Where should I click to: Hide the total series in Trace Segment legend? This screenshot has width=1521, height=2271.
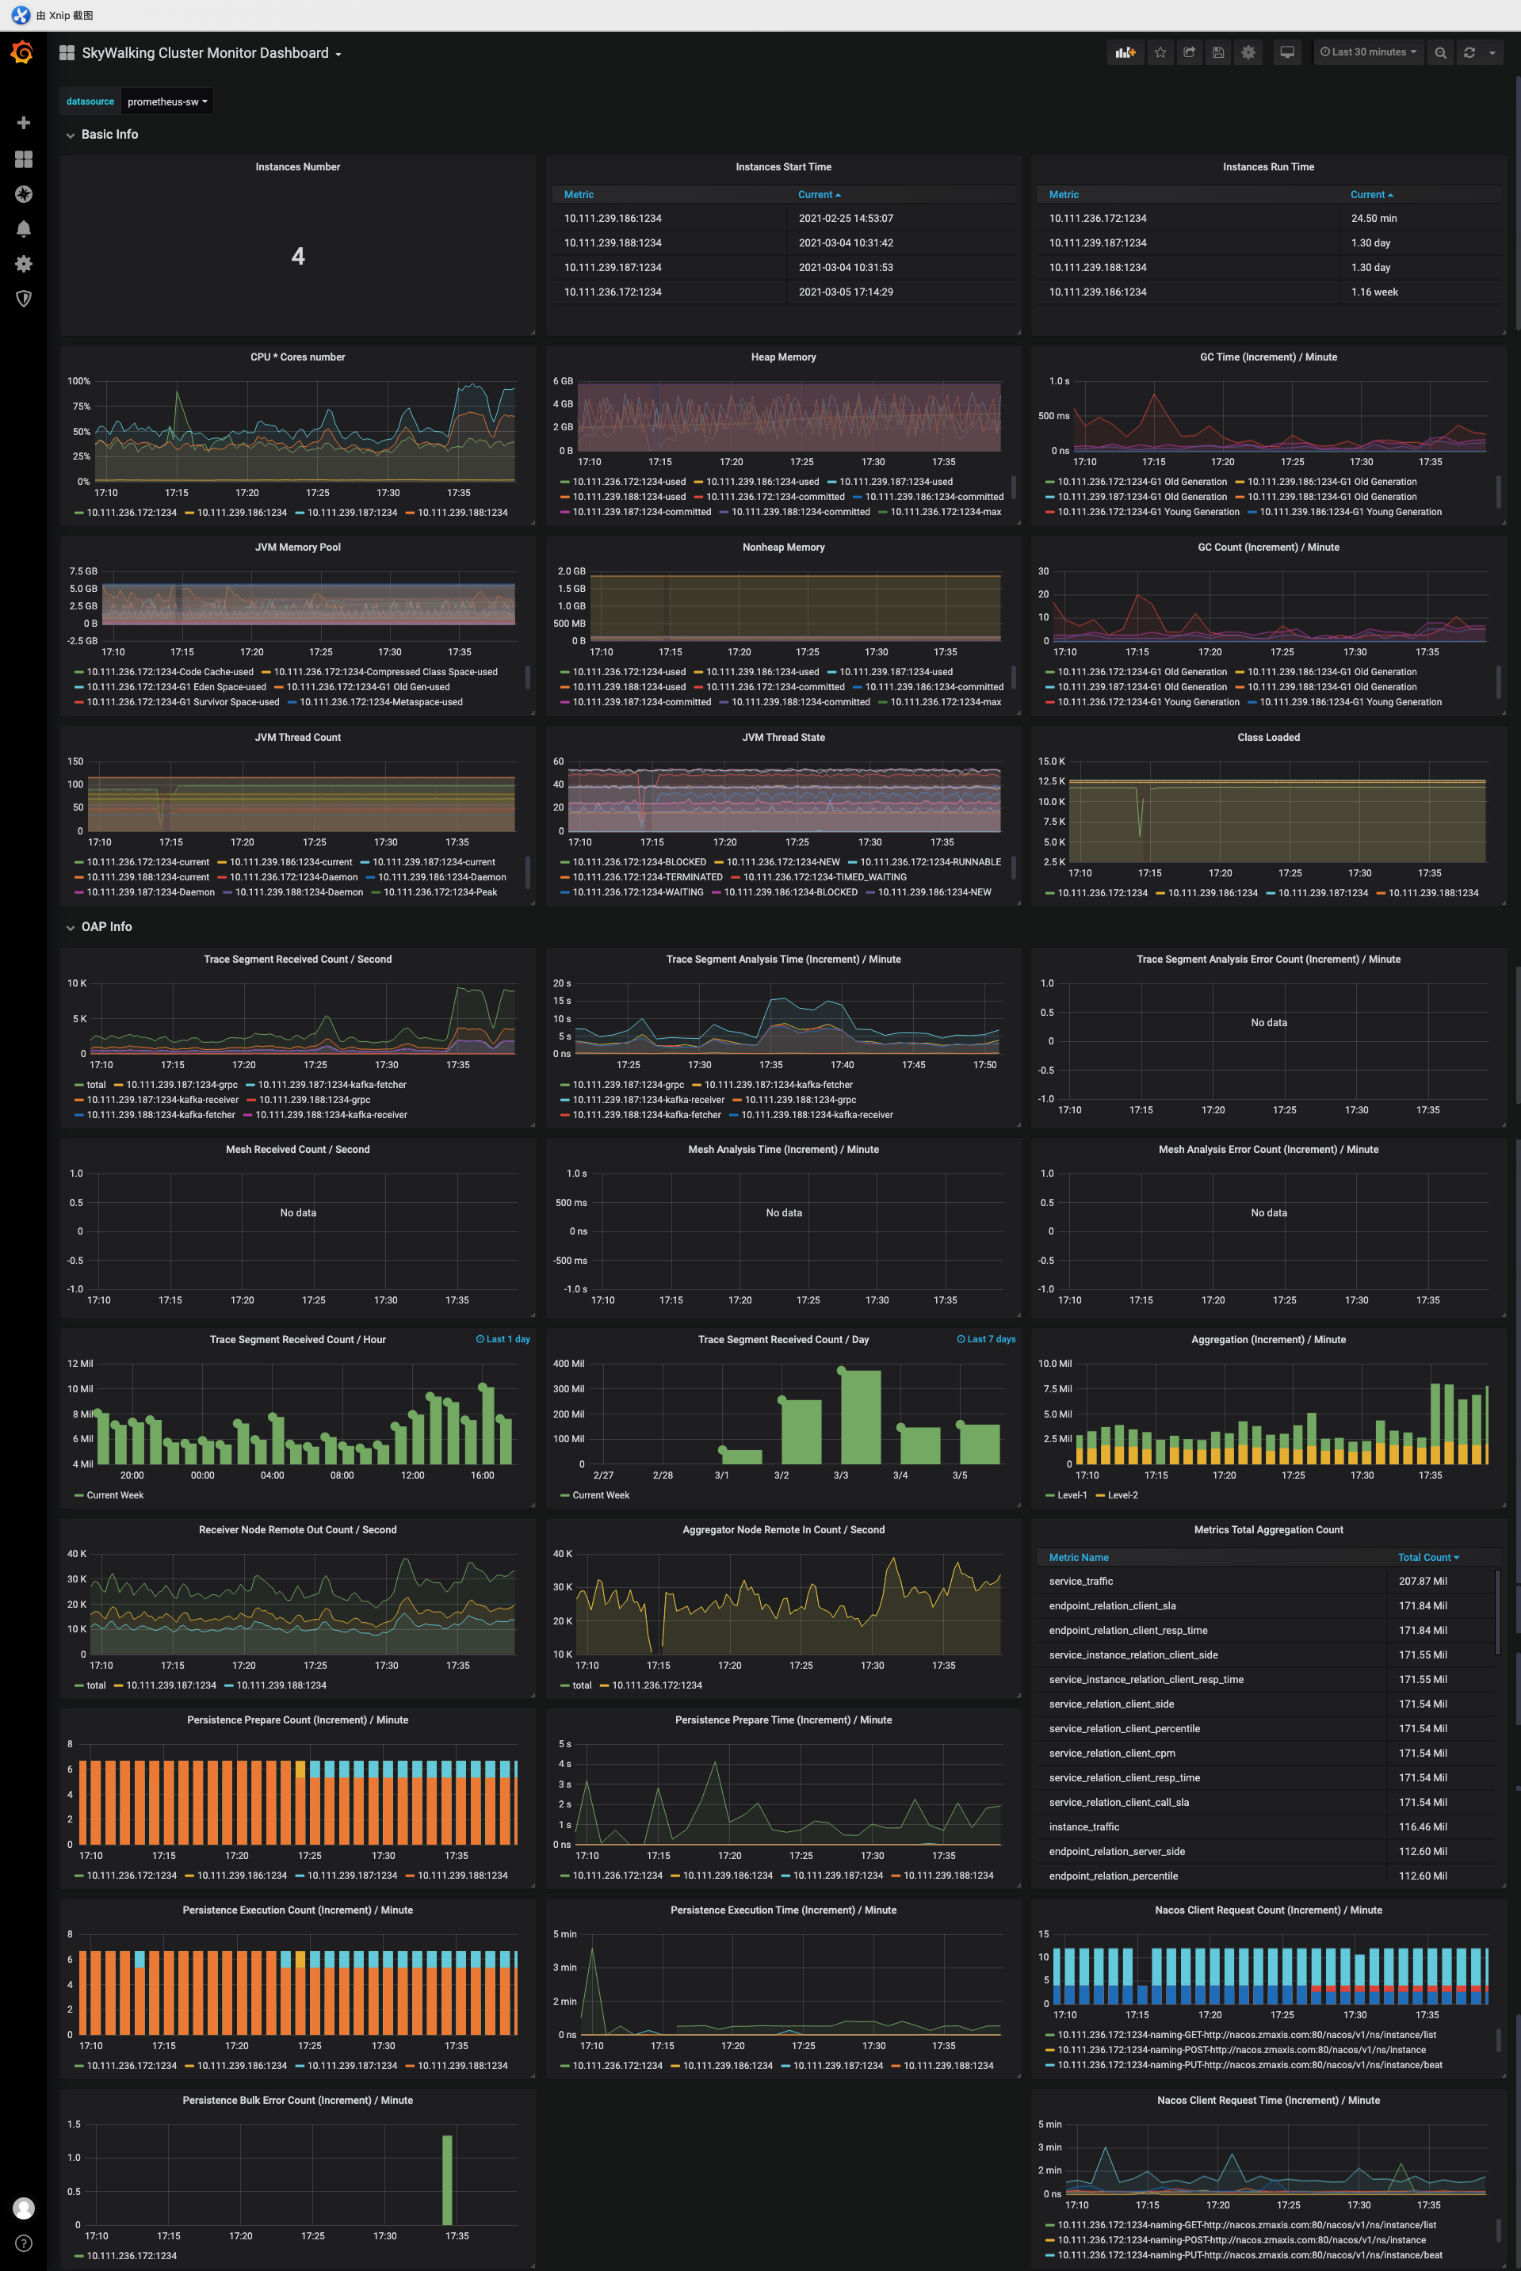(x=95, y=1084)
